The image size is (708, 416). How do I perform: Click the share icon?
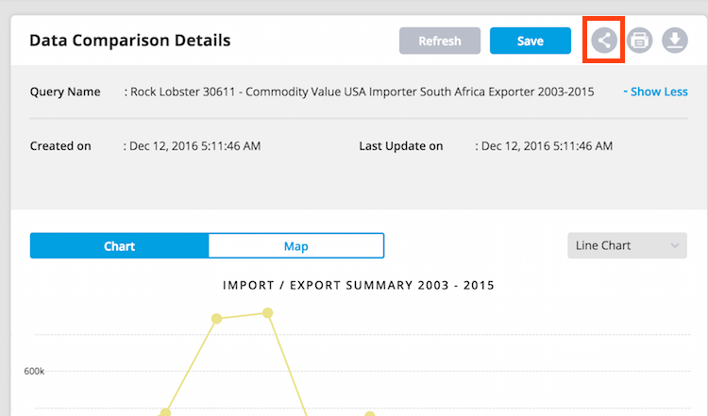point(604,41)
